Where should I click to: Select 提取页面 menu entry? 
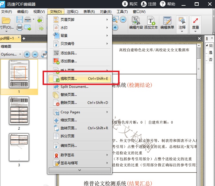tap(80, 79)
